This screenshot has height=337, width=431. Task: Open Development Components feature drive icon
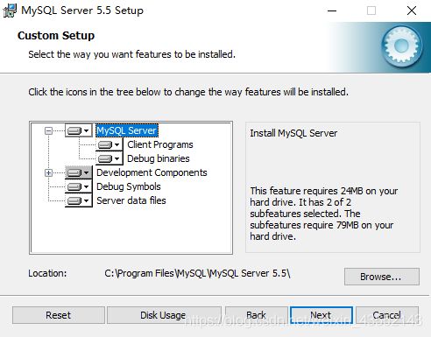point(78,172)
